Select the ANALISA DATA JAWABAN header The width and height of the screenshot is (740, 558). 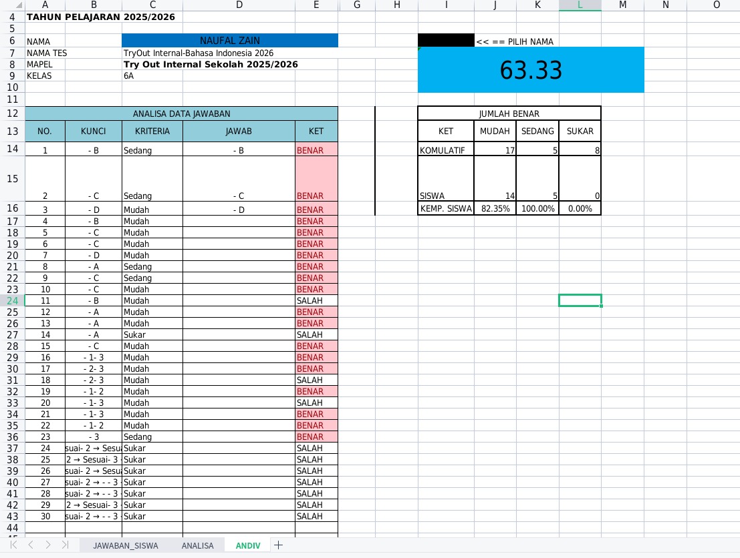pos(181,113)
